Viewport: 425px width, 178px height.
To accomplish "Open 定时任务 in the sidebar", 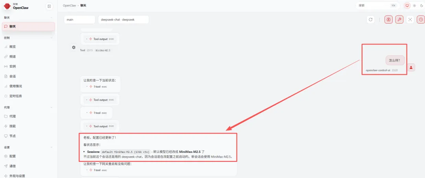I will pos(28,96).
